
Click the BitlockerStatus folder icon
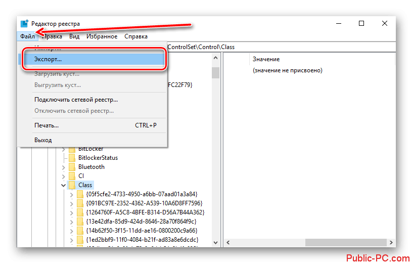72,158
